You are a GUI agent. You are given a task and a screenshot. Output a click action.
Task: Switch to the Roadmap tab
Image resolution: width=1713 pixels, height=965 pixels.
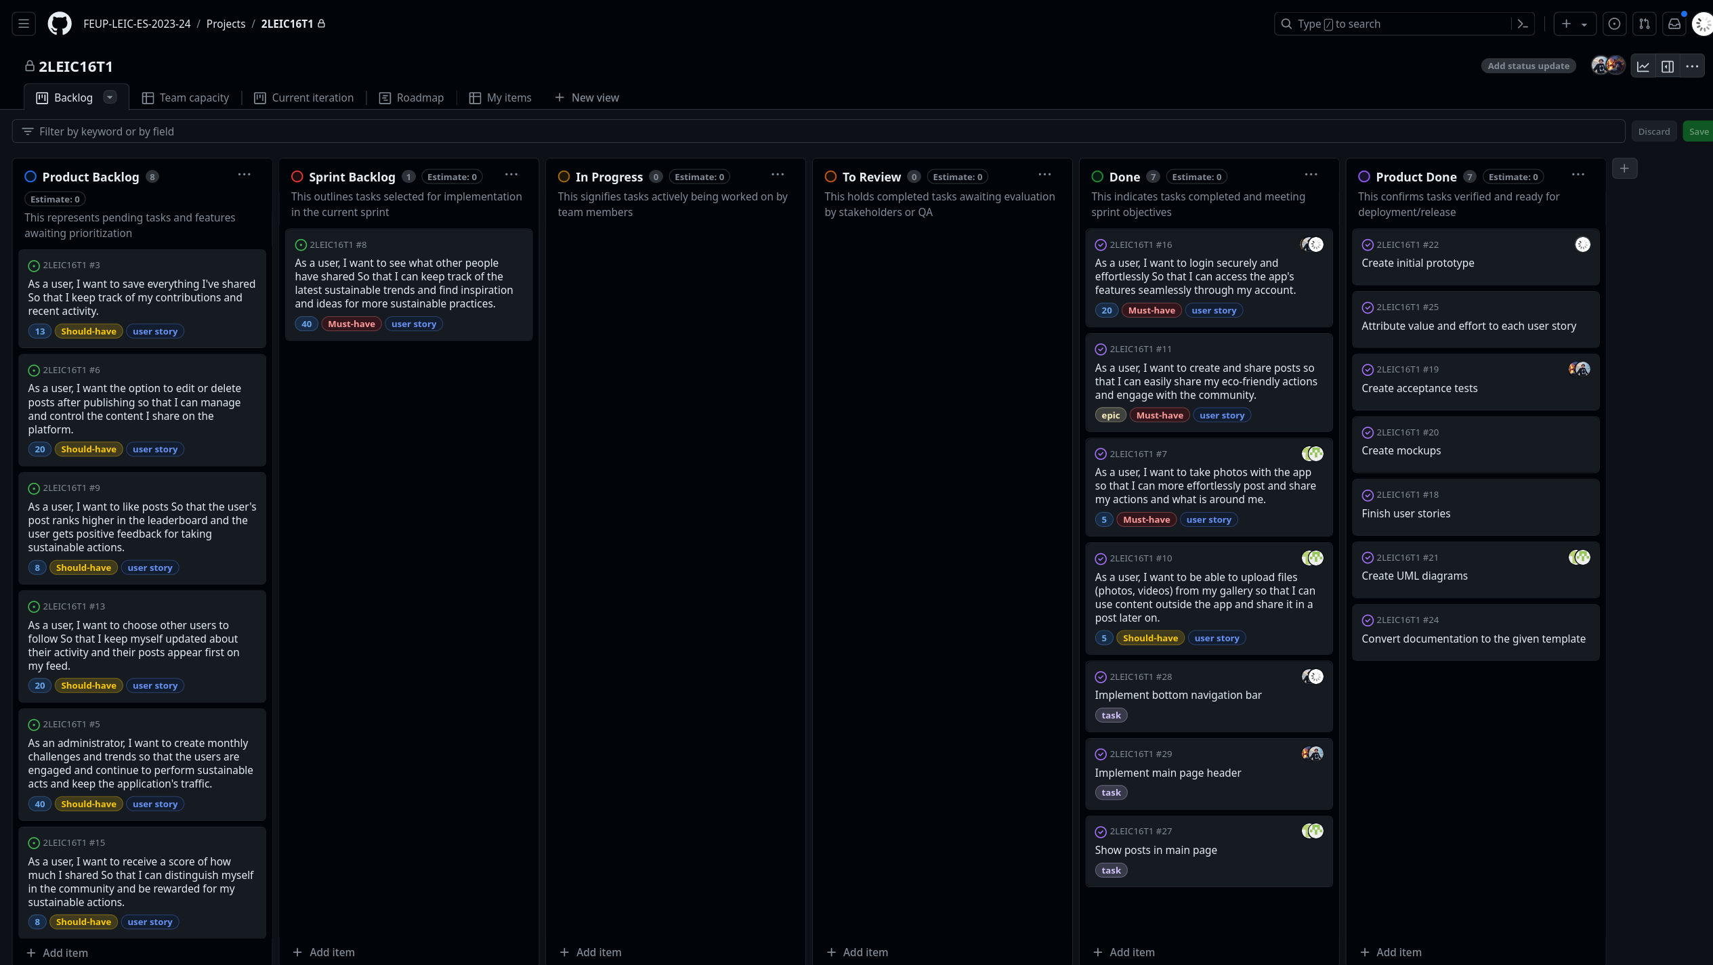click(x=411, y=98)
